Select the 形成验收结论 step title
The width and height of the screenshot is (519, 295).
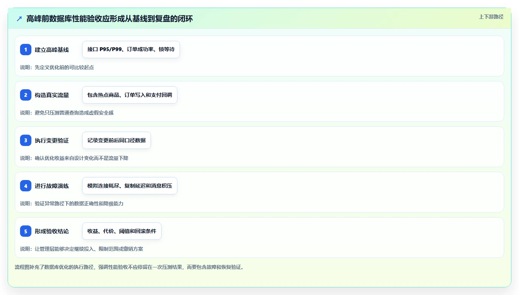(x=52, y=231)
